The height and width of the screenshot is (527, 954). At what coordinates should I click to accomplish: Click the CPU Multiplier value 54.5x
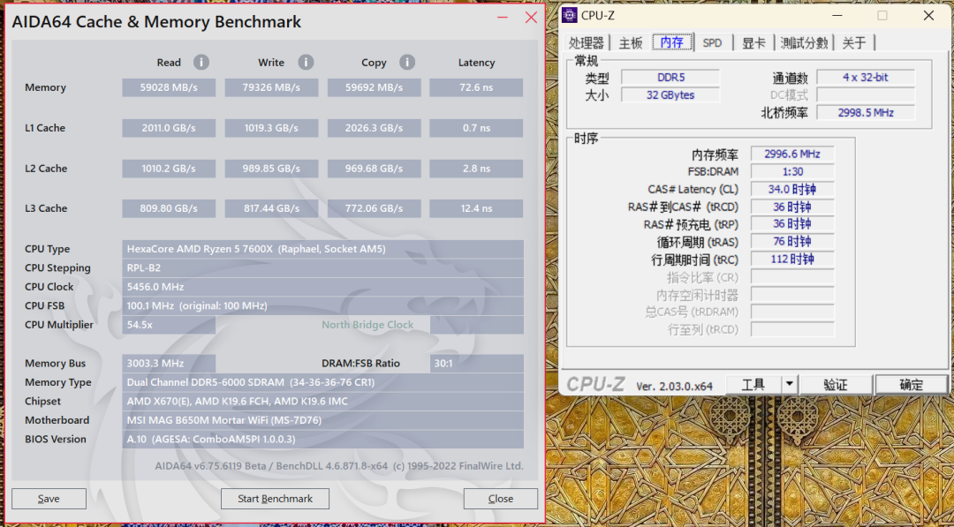169,325
